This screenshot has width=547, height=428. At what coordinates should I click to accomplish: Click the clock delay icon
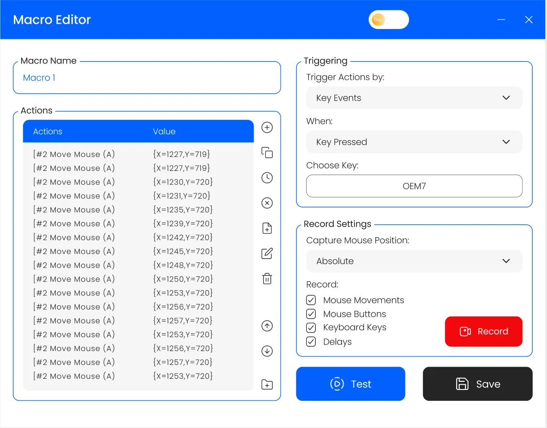tap(267, 178)
